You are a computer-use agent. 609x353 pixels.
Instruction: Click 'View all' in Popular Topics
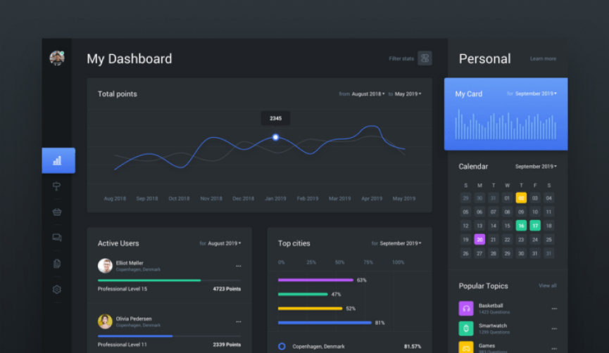point(547,285)
